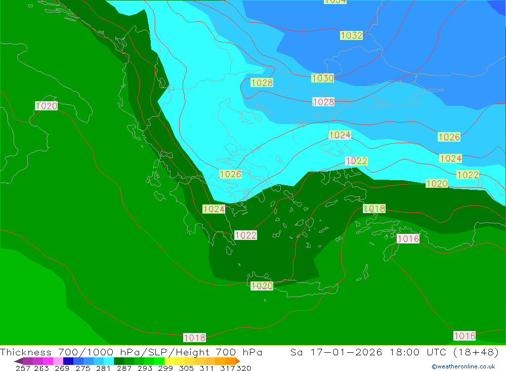Click the 1030 isobar label

coord(322,78)
